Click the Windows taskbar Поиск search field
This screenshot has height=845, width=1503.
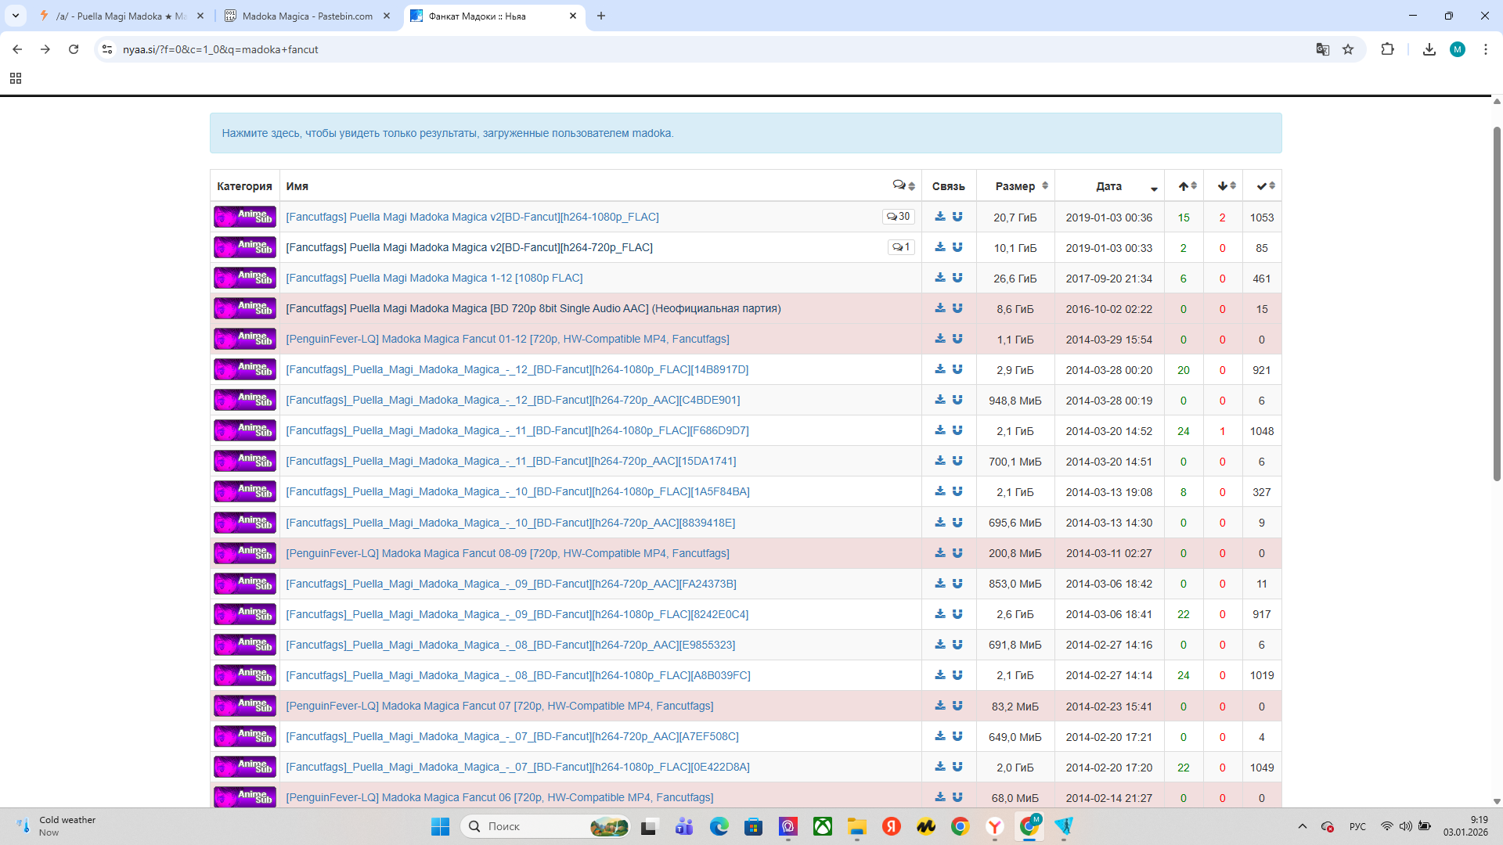532,826
